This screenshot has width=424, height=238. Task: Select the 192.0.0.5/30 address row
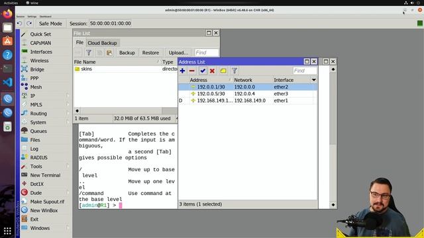point(247,94)
